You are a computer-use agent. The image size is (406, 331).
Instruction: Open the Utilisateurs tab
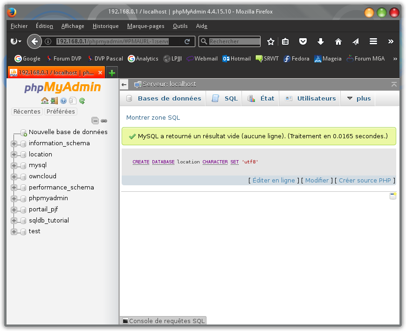[310, 99]
